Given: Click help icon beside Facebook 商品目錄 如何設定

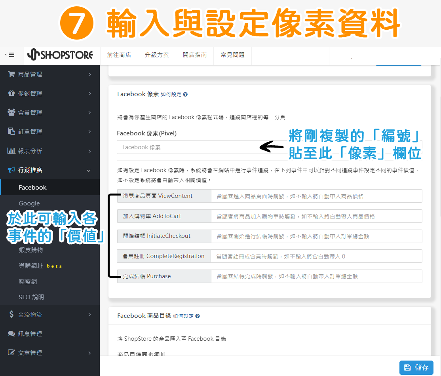Looking at the screenshot, I should [x=198, y=316].
